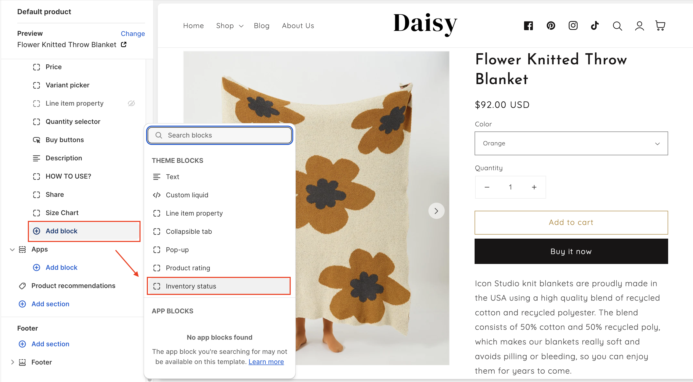This screenshot has height=382, width=693.
Task: Show the hidden Line item property block
Action: pos(131,103)
